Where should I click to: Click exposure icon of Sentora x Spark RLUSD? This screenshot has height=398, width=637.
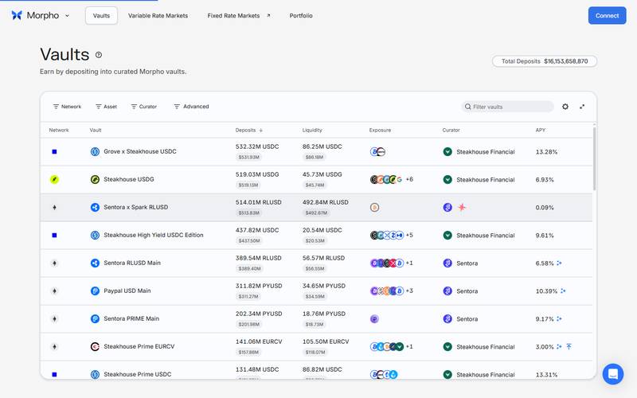(374, 207)
